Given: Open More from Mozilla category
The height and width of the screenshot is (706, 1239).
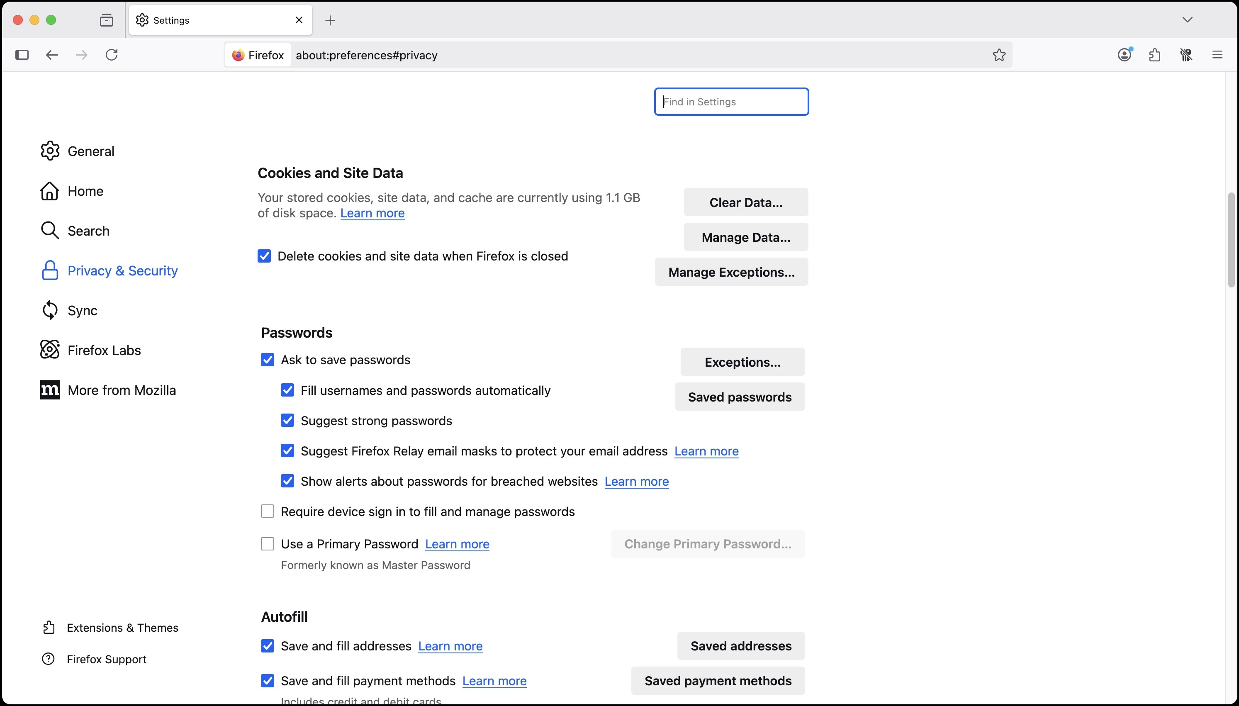Looking at the screenshot, I should click(108, 390).
